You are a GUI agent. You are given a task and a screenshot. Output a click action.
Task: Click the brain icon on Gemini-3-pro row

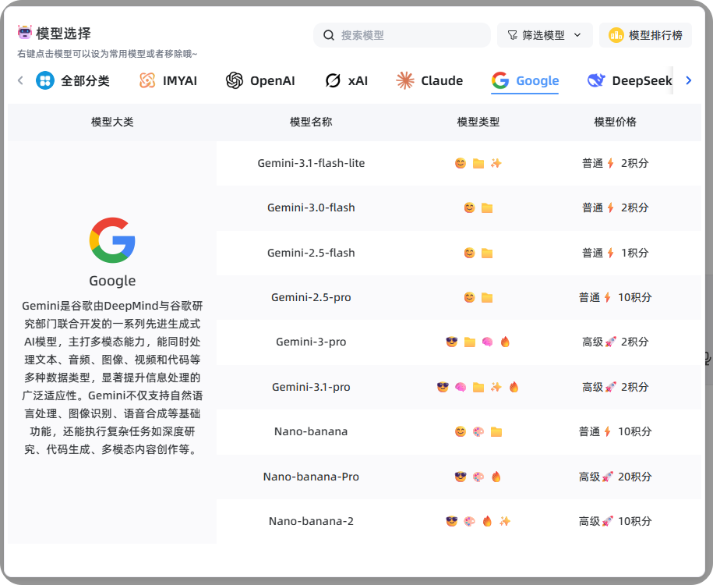tap(487, 342)
